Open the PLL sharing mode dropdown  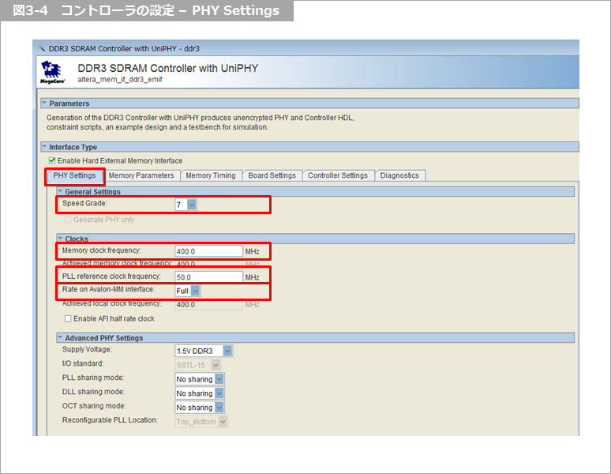200,379
